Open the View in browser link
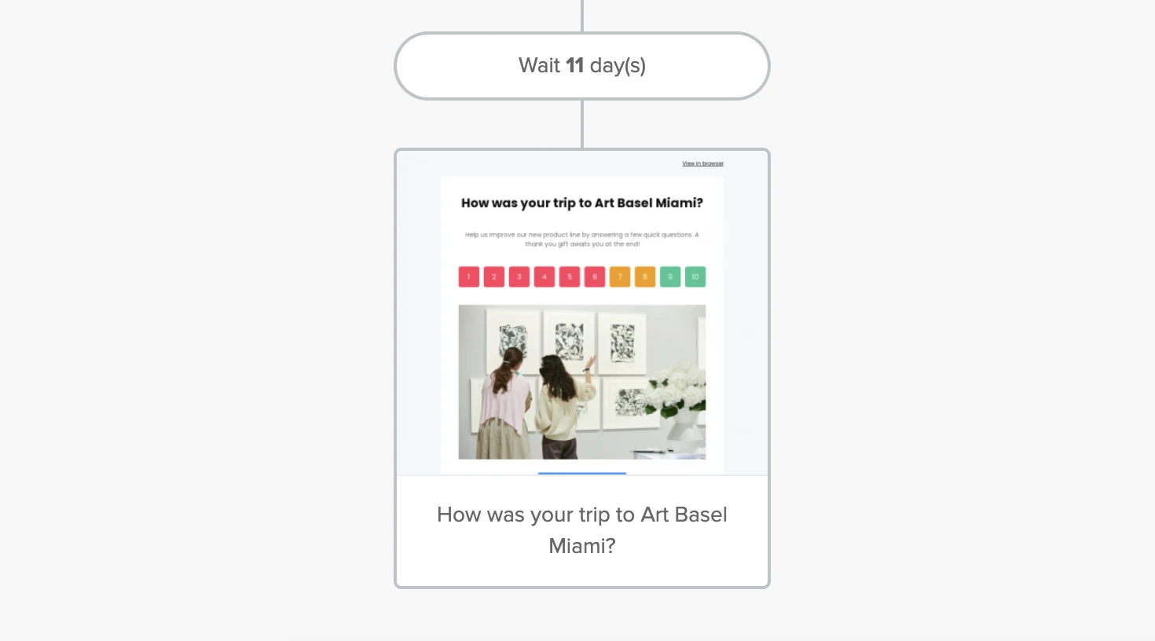This screenshot has width=1155, height=641. 702,163
